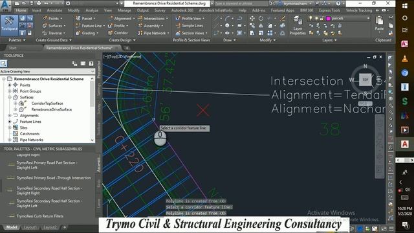The image size is (414, 233).
Task: Open the Traverse ribbon dropdown
Action: (x=64, y=33)
